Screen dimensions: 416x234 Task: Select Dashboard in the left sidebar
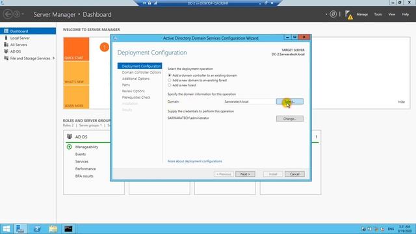click(28, 31)
